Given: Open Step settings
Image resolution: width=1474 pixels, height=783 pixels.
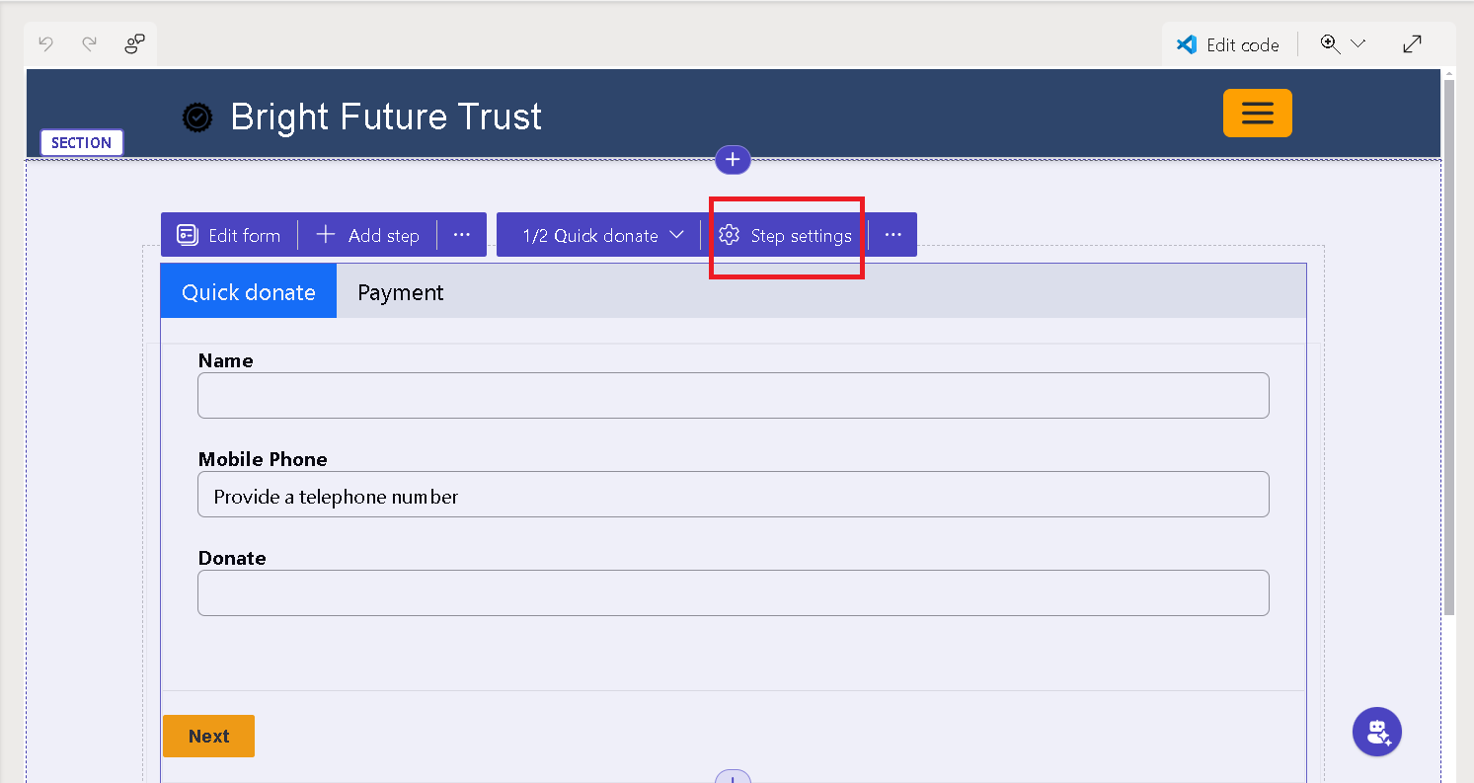Looking at the screenshot, I should click(x=786, y=235).
